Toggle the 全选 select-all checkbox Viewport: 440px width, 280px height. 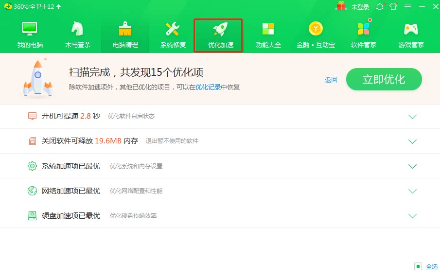[x=419, y=266]
